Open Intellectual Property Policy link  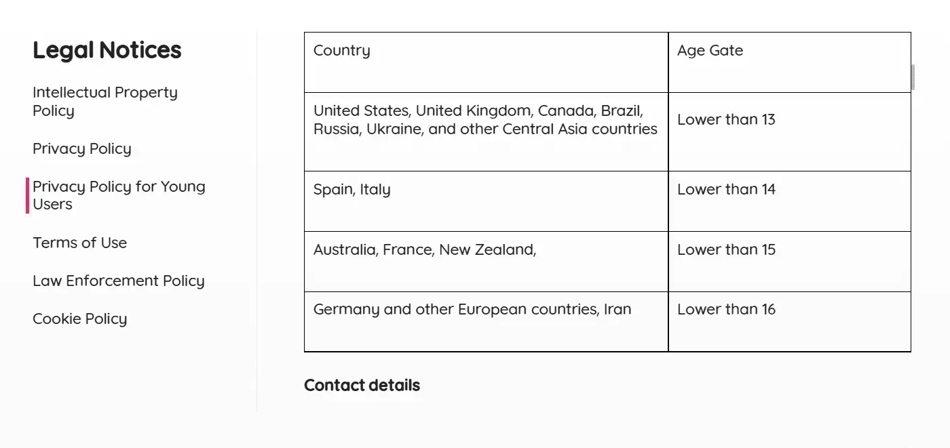point(104,101)
